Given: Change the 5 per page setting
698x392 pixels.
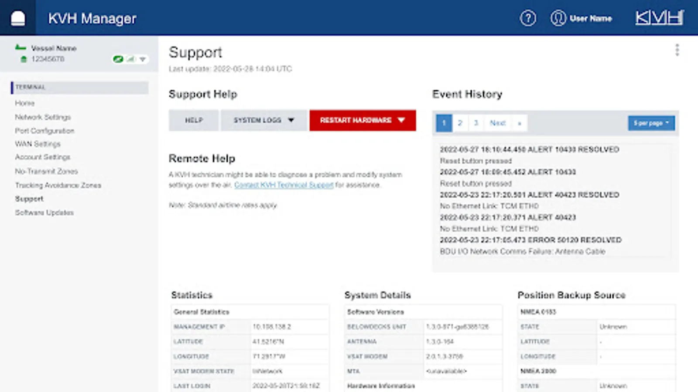Looking at the screenshot, I should click(x=651, y=123).
